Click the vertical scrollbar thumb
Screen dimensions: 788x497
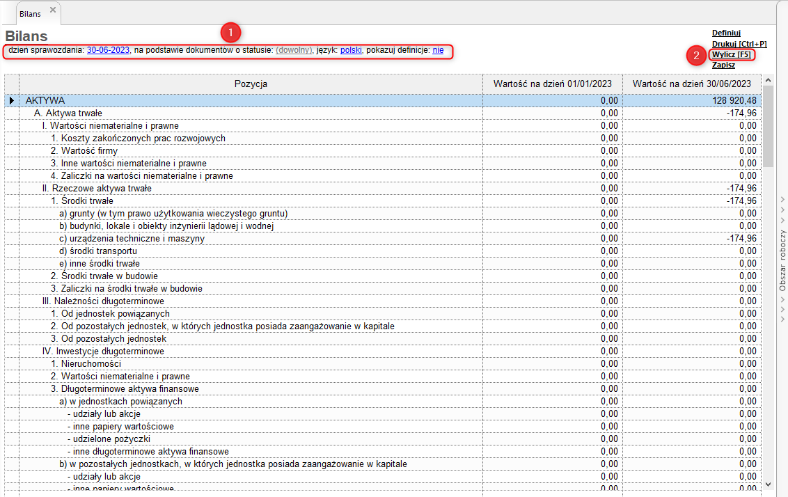click(768, 125)
